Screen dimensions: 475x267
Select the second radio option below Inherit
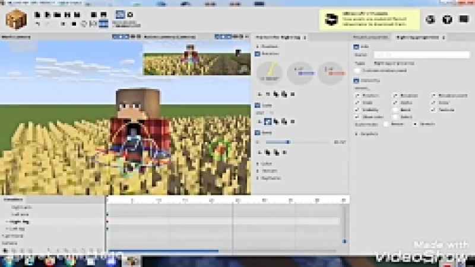click(x=415, y=124)
